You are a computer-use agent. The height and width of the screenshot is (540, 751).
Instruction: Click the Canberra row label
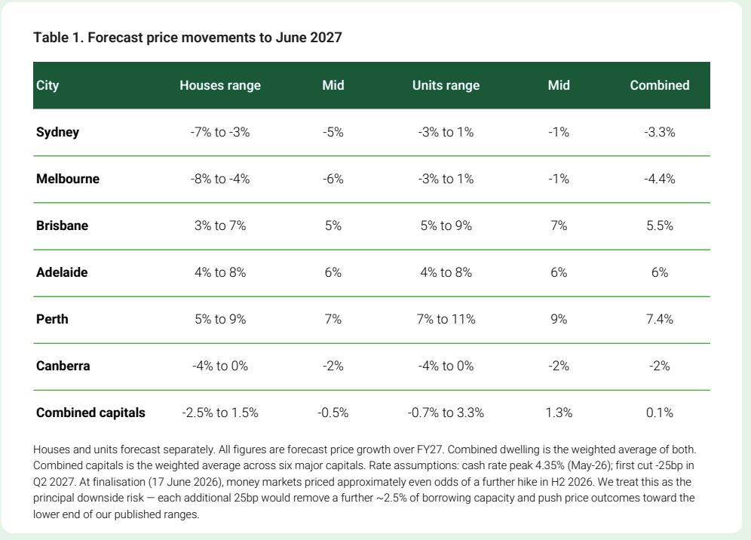63,366
